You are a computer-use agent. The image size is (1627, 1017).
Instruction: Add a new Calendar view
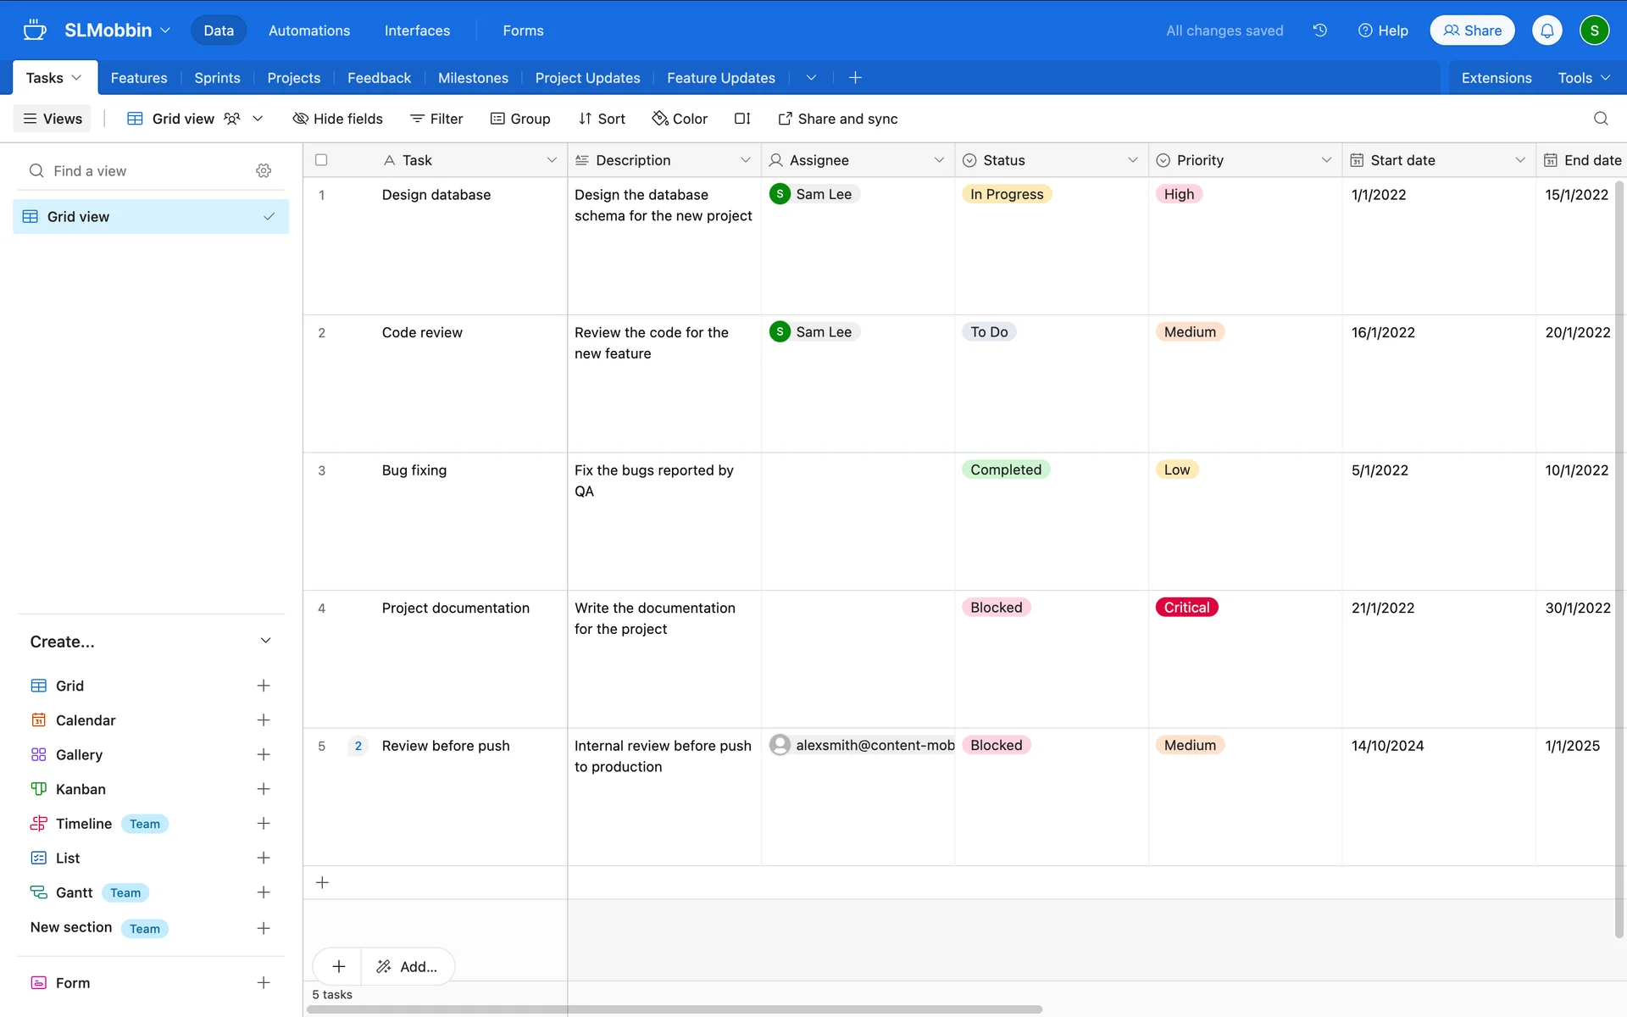coord(263,720)
